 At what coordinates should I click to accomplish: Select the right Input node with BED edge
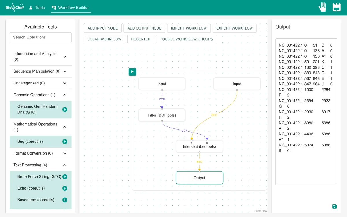[x=237, y=84]
